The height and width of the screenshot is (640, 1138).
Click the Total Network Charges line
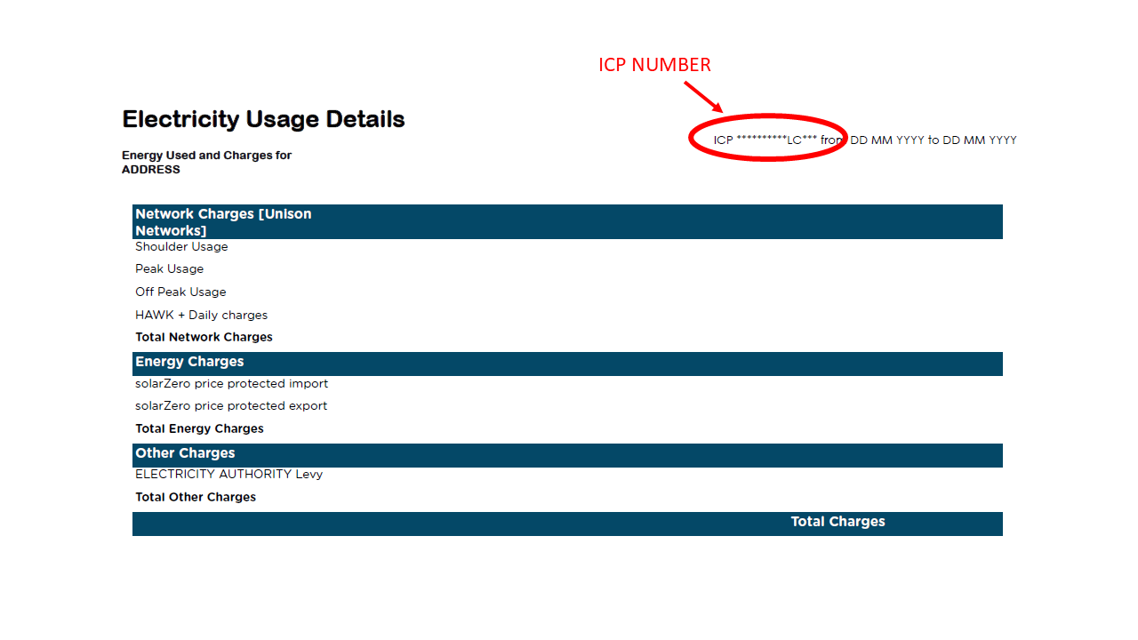tap(204, 337)
